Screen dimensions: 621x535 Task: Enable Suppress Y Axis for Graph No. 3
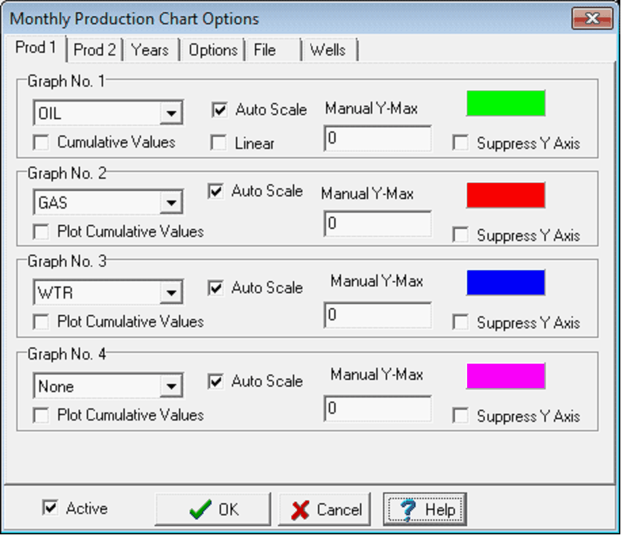(x=461, y=323)
